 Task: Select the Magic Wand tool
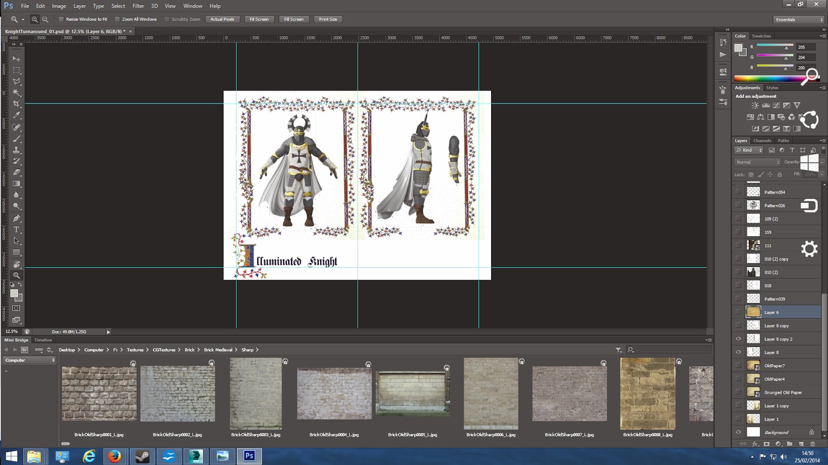(x=17, y=93)
